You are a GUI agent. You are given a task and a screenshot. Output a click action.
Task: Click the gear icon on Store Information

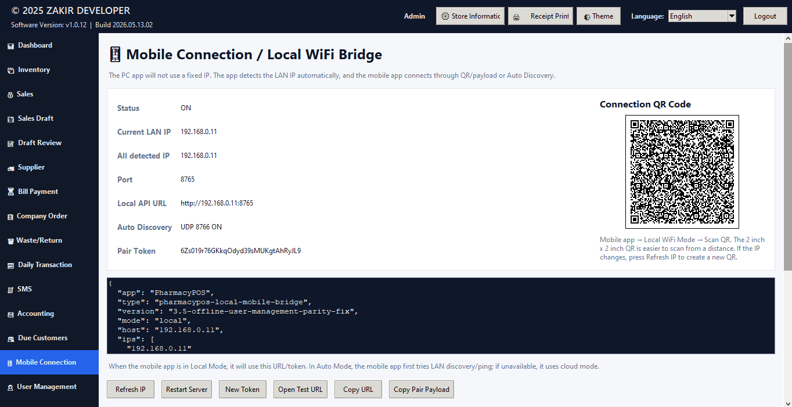pos(445,16)
